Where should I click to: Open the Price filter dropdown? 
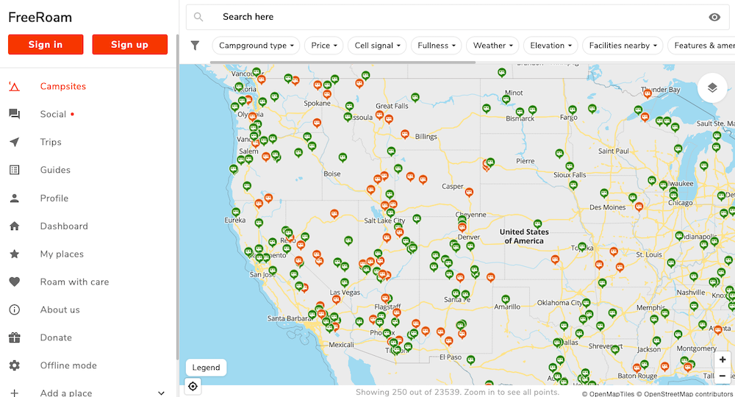[324, 46]
